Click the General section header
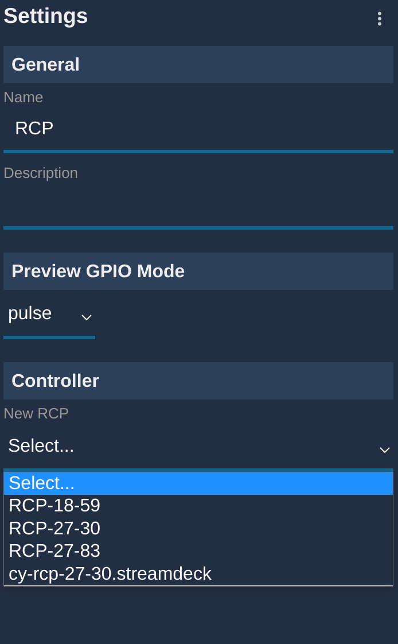This screenshot has width=398, height=644. (198, 64)
